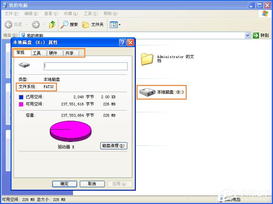Open the 帮助 menu
The image size is (273, 204).
point(110,14)
